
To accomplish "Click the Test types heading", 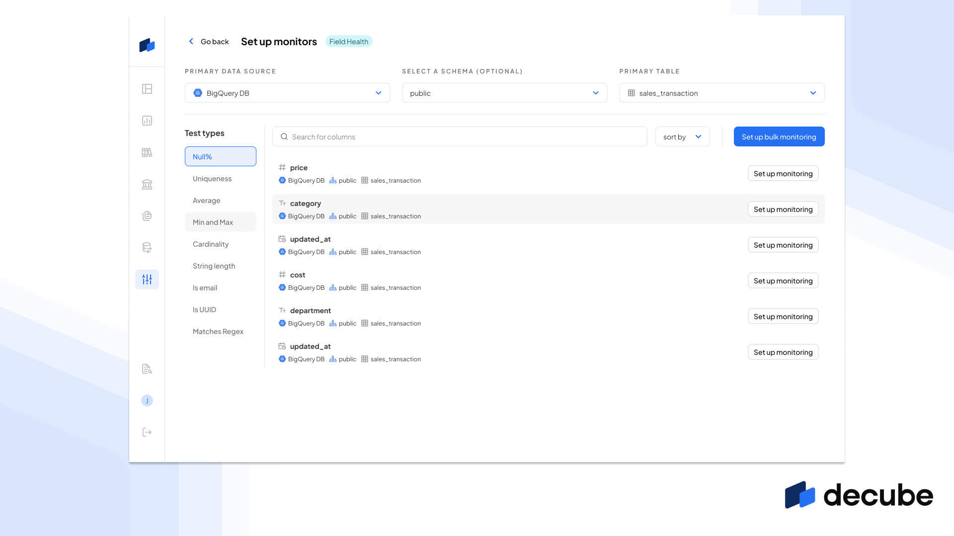I will (205, 133).
